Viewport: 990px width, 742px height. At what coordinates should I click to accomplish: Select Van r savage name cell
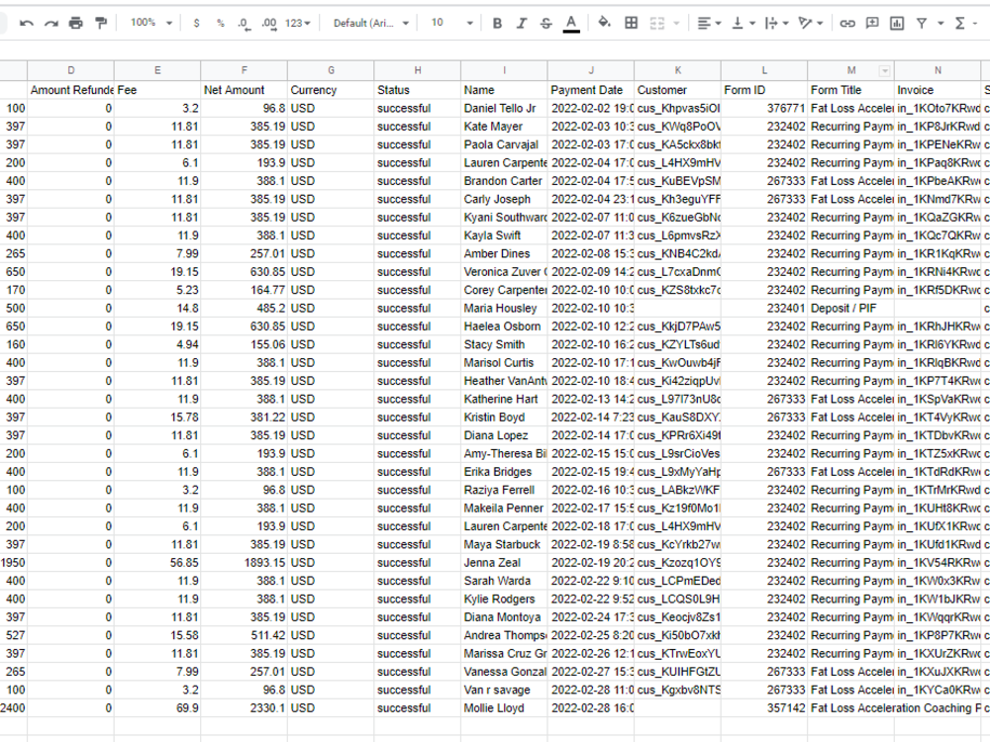coord(504,691)
